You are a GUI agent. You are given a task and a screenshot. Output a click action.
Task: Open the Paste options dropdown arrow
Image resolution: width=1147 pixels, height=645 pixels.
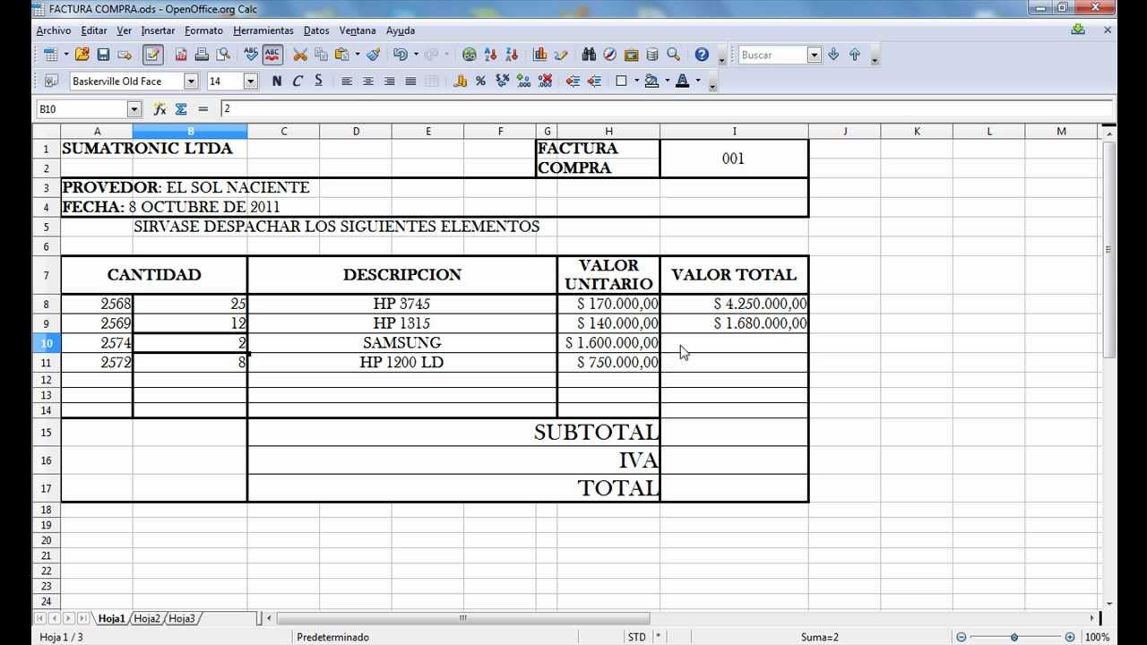click(357, 55)
